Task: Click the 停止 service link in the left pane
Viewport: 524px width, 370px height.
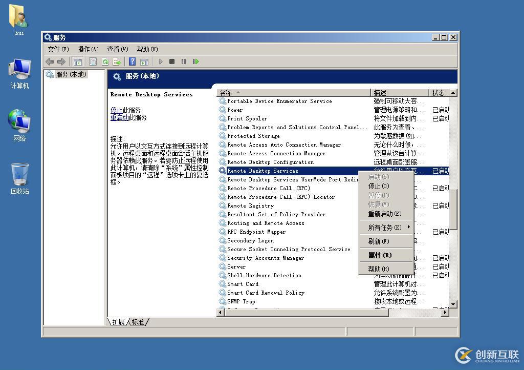Action: click(x=117, y=110)
